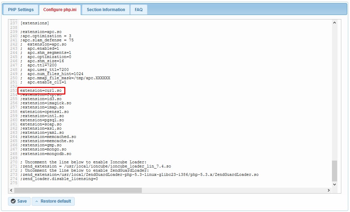Click the highlighted extension=curl.so line
350x212 pixels.
tap(40, 90)
